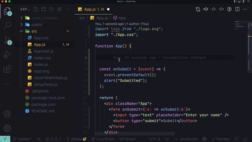Start Live Share session
The width and height of the screenshot is (252, 142).
[103, 139]
